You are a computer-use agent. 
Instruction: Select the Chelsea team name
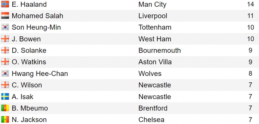pyautogui.click(x=151, y=120)
